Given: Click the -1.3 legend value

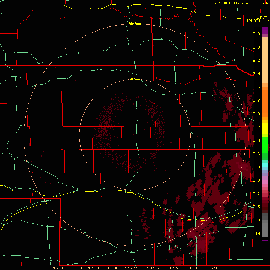Looking at the screenshot, I should [x=255, y=220].
